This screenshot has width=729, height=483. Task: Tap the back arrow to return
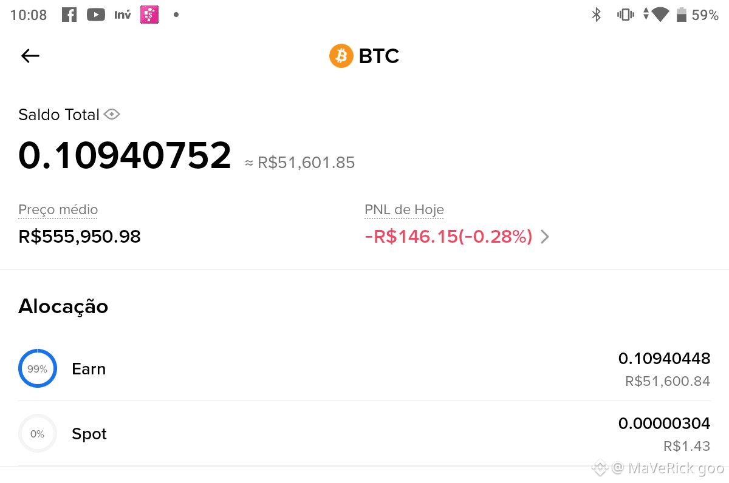coord(29,55)
